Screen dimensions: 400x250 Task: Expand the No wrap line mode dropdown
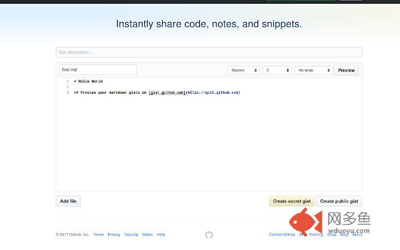(314, 71)
